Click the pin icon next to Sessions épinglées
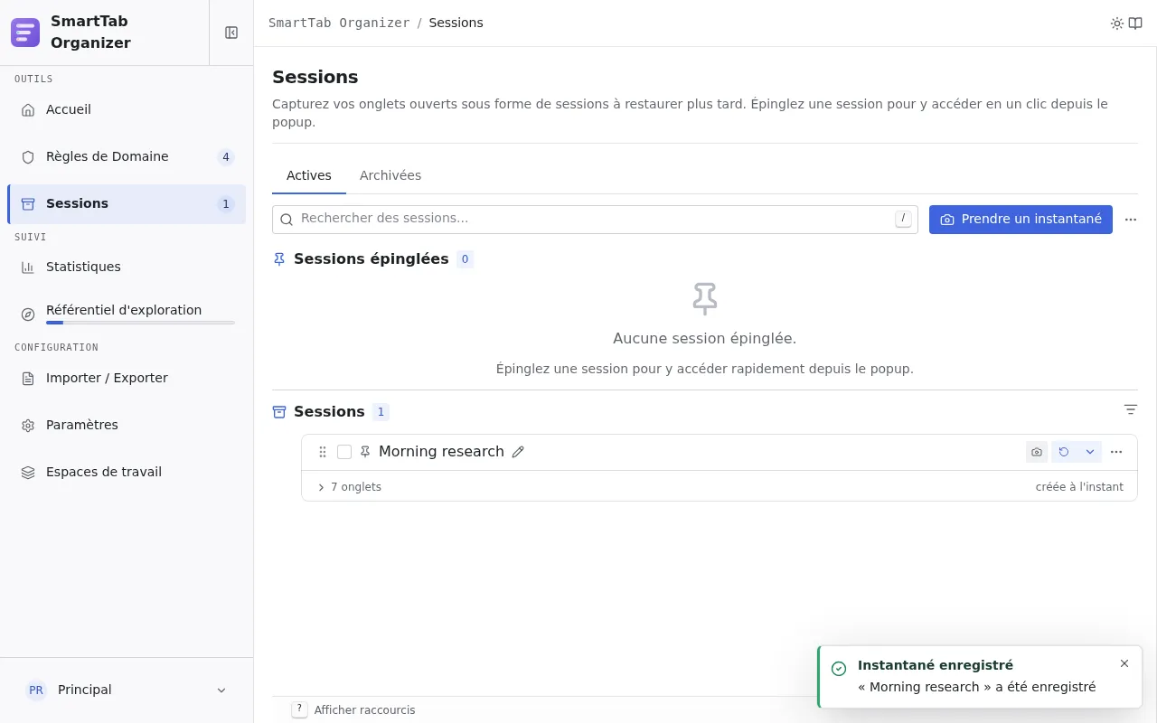The height and width of the screenshot is (723, 1157). (x=279, y=259)
